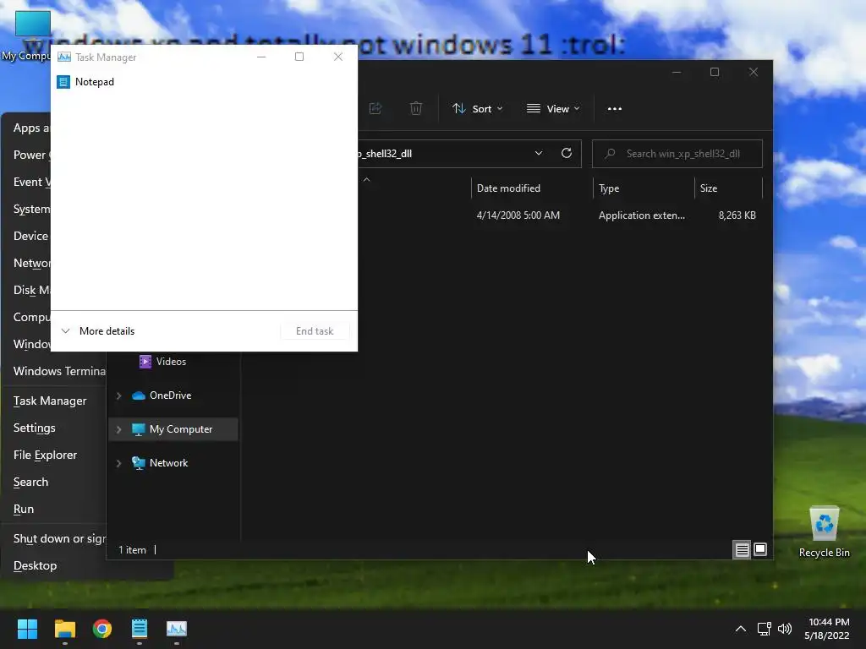This screenshot has width=866, height=649.
Task: Select Network in navigation pane
Action: click(x=174, y=463)
